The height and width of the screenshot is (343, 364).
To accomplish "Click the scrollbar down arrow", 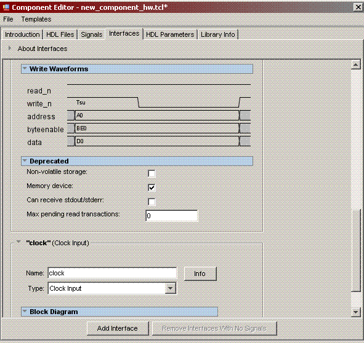I will 355,312.
